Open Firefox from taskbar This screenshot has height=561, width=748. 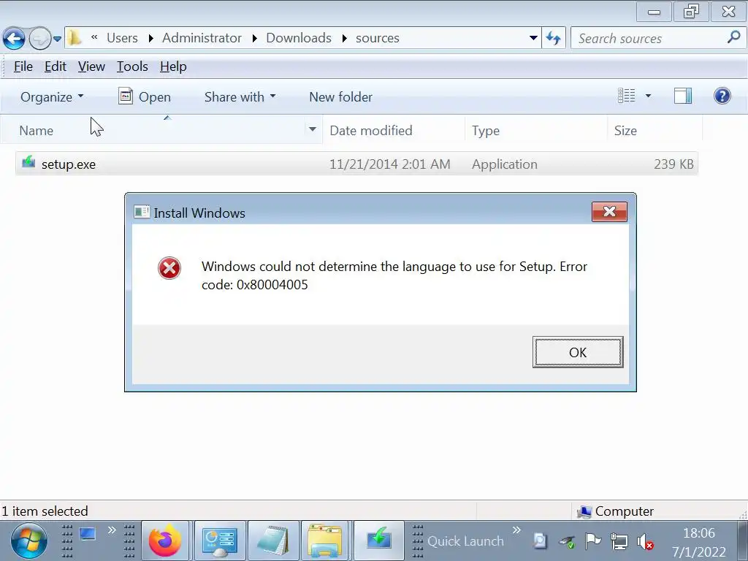[165, 541]
